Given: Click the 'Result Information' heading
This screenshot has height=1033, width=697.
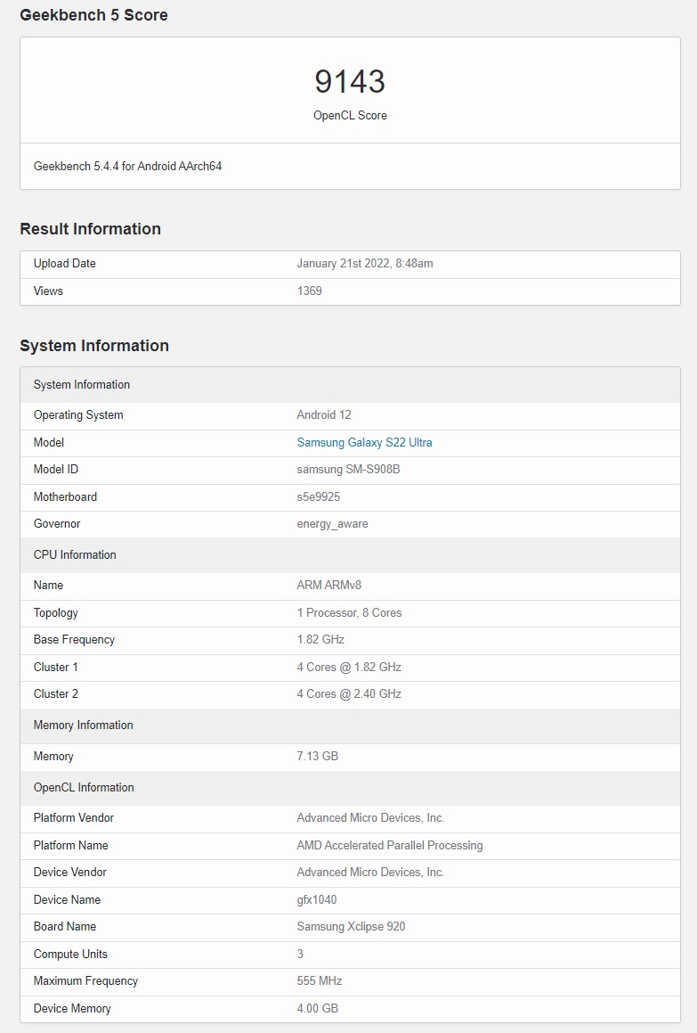Looking at the screenshot, I should pos(90,228).
